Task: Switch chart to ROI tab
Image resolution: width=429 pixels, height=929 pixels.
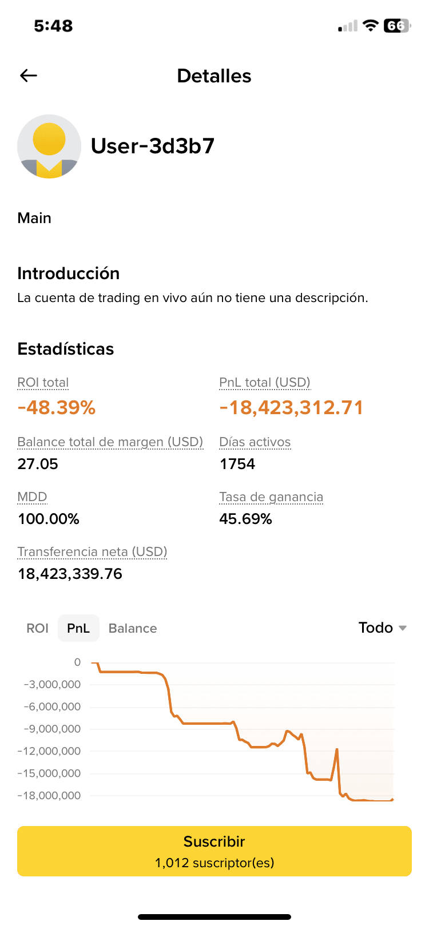Action: point(38,628)
